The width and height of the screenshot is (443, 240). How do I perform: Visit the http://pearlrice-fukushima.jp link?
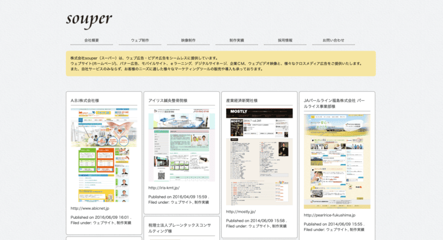(x=329, y=215)
